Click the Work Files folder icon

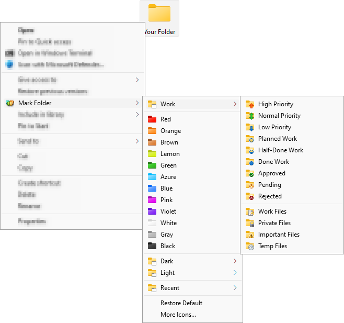pos(250,211)
